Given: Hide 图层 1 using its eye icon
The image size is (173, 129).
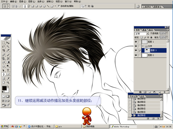Looking at the screenshot, I should click(x=136, y=42).
